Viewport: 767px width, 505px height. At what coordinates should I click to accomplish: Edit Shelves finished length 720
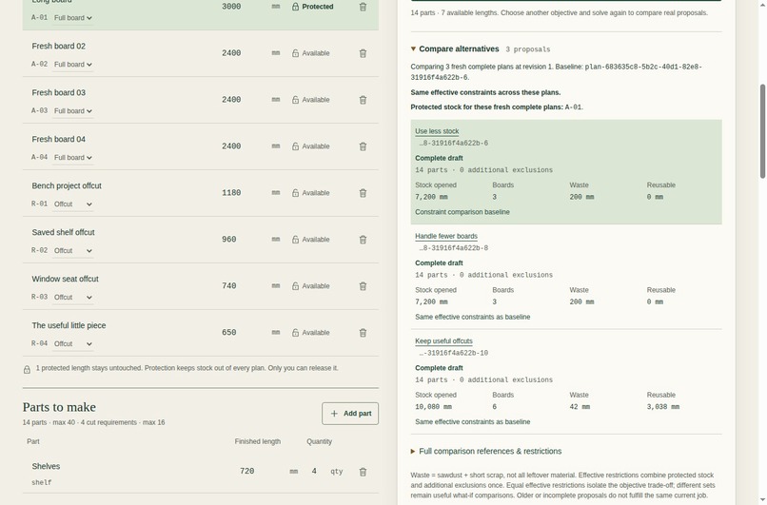coord(247,472)
